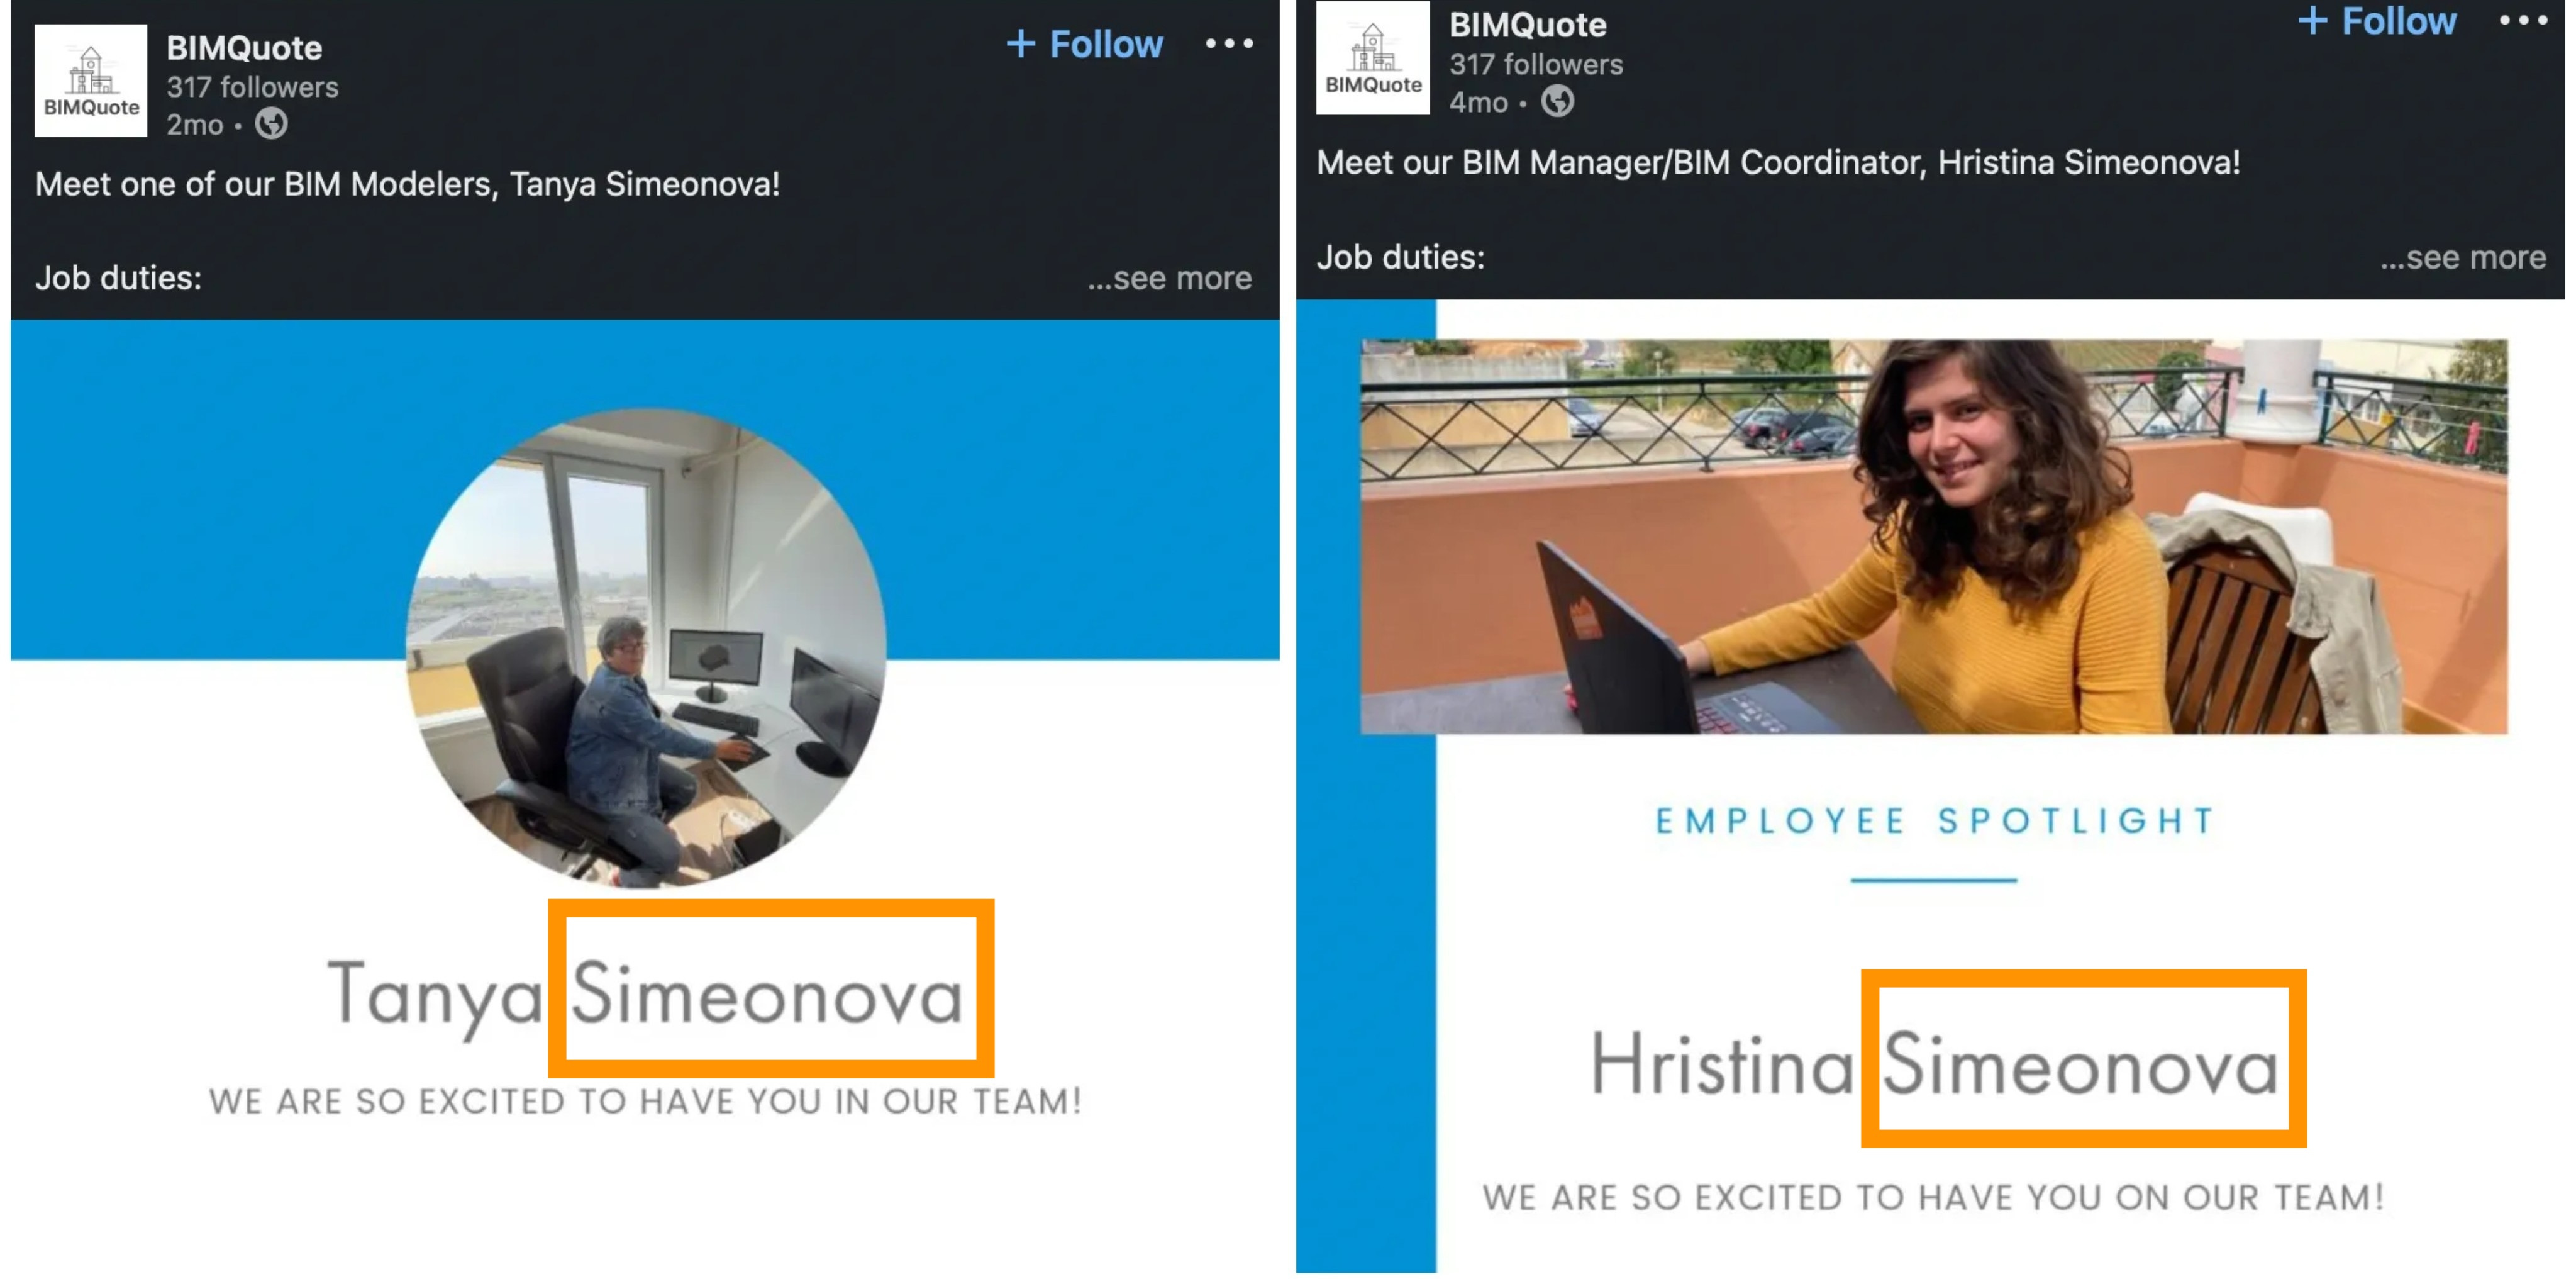Follow BIMQuote from the right post
This screenshot has width=2576, height=1279.
click(2377, 21)
